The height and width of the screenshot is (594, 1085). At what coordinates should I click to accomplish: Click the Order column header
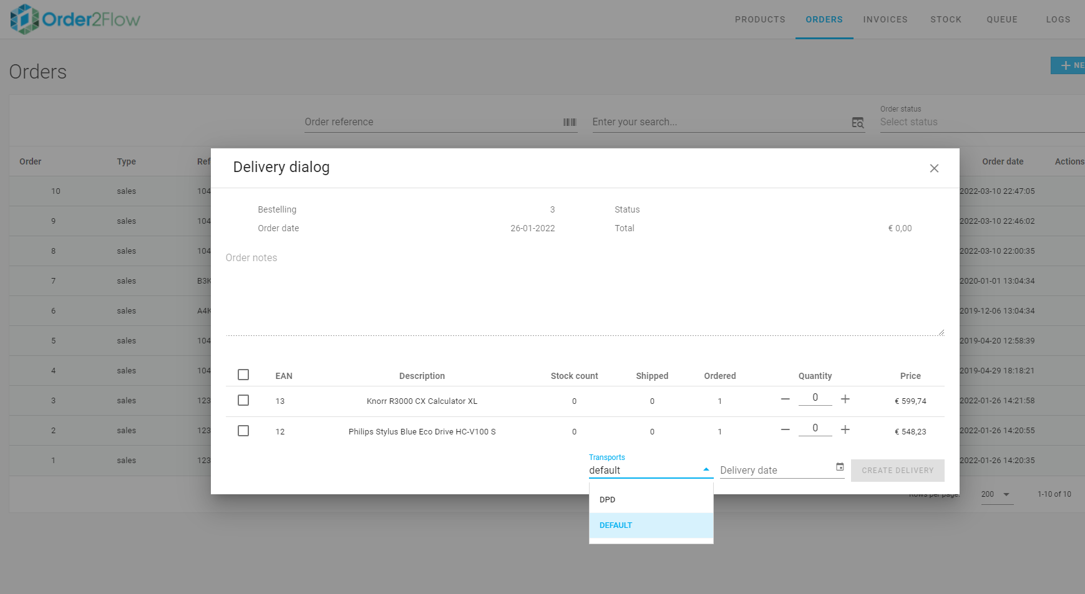point(31,161)
